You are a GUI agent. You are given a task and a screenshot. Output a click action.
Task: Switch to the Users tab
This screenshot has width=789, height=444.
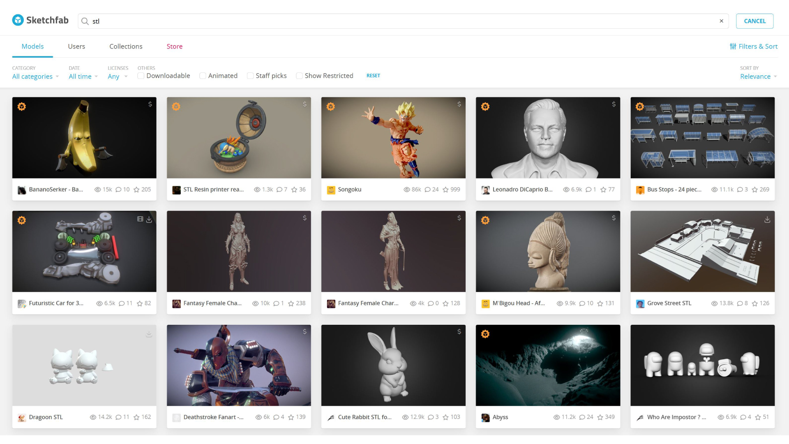click(76, 46)
